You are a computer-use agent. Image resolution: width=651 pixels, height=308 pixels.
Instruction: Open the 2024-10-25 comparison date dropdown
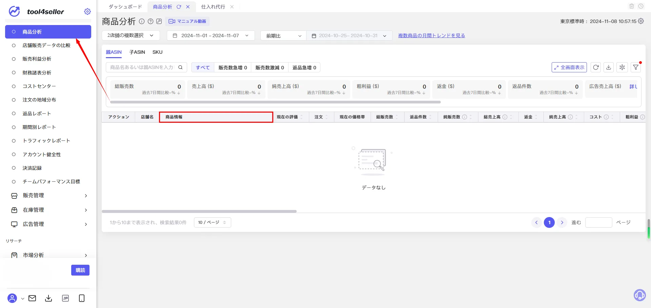coord(349,35)
